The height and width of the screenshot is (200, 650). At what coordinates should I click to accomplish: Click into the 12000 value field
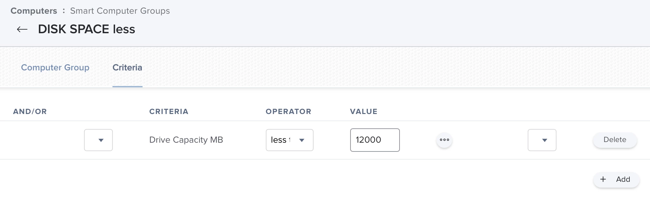click(x=375, y=140)
